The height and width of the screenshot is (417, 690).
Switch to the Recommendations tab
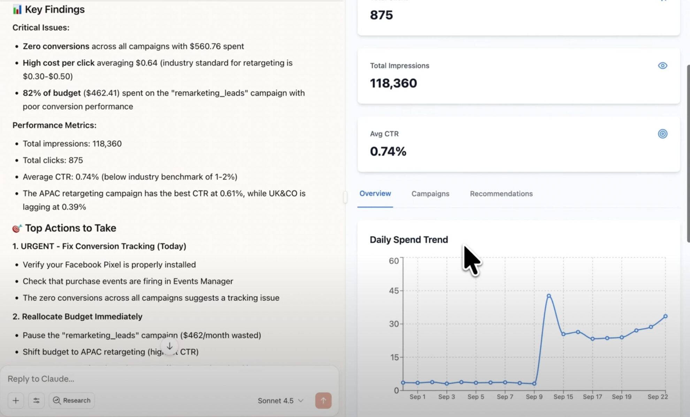pyautogui.click(x=501, y=194)
